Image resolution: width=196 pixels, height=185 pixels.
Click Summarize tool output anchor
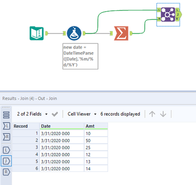(x=131, y=33)
